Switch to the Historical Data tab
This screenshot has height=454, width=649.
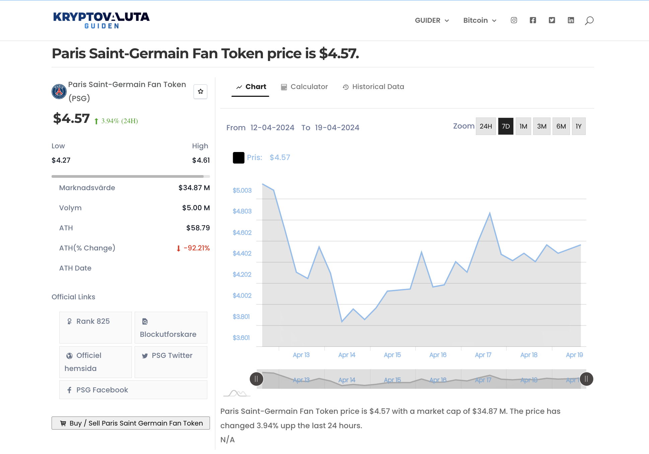373,87
